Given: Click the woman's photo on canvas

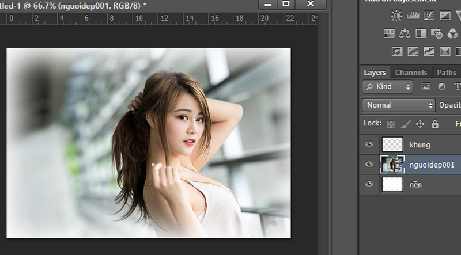Looking at the screenshot, I should (149, 143).
